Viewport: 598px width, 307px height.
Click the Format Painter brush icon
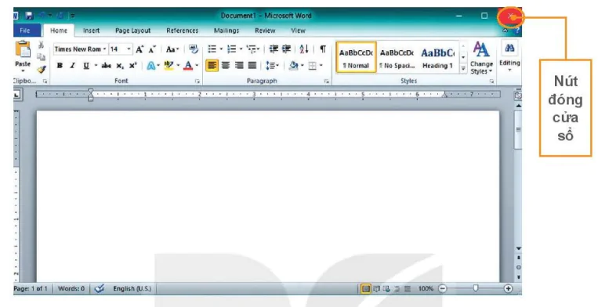coord(42,70)
